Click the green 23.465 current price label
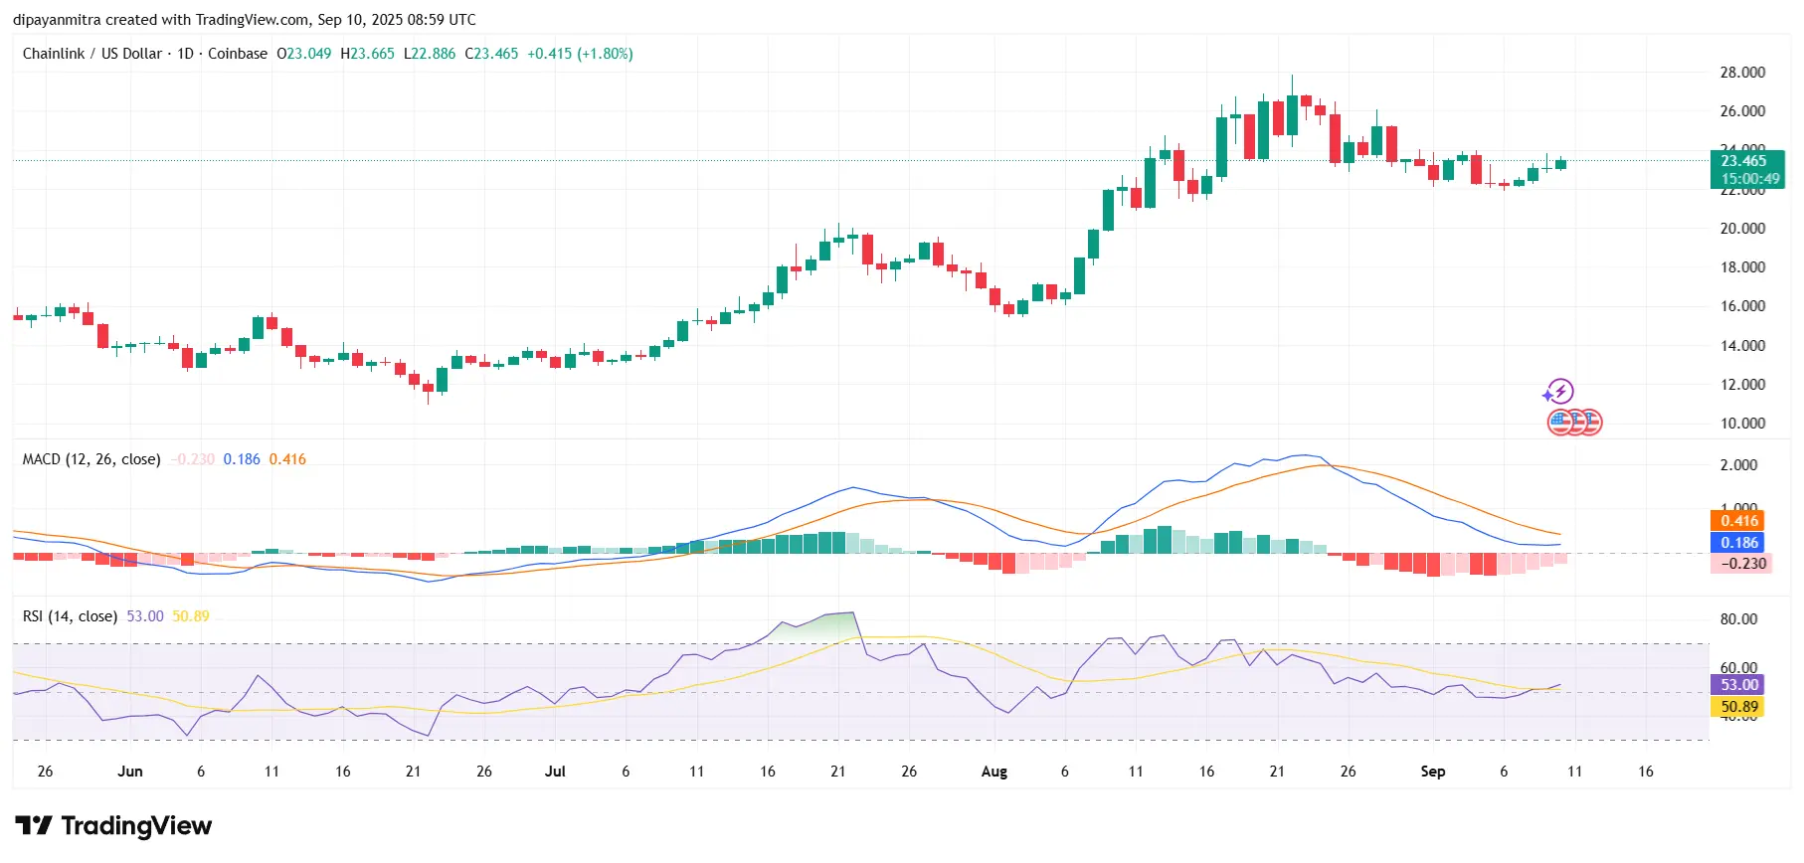This screenshot has height=863, width=1804. click(1745, 161)
